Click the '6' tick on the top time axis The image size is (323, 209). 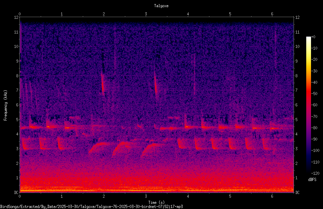tap(272, 14)
